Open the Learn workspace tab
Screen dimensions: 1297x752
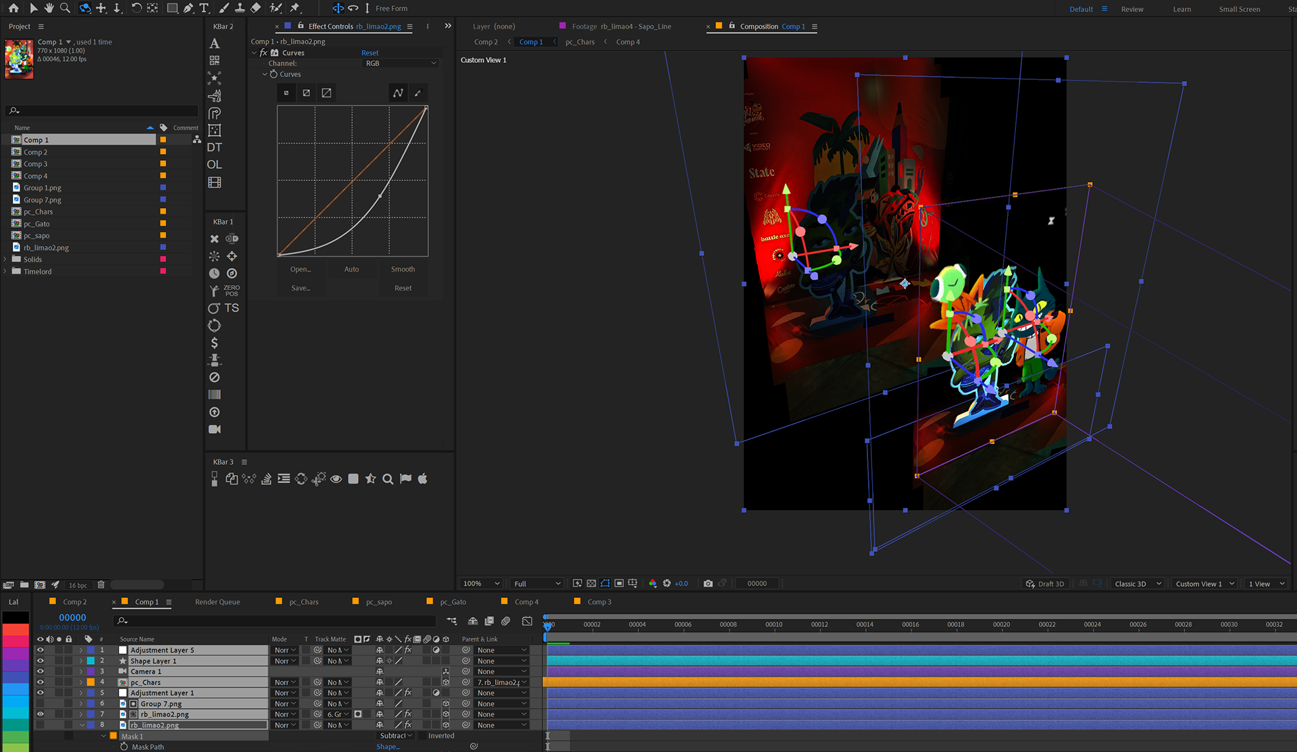tap(1182, 9)
